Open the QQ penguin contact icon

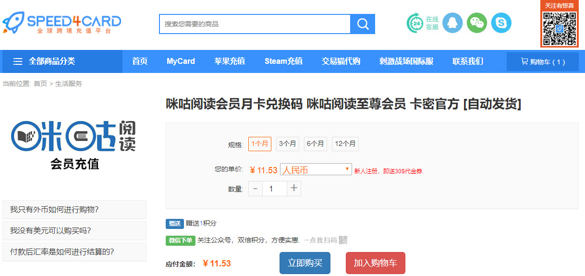pos(452,23)
